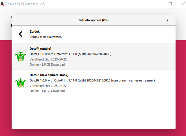Click the back chevron arrow icon
Viewport: 186px width, 136px height.
[21, 34]
